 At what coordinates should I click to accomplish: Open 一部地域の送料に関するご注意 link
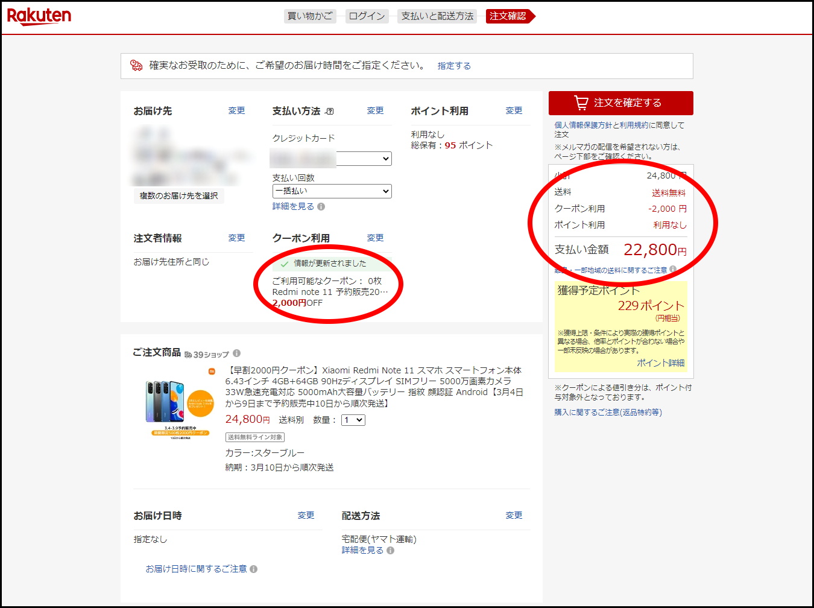point(620,270)
